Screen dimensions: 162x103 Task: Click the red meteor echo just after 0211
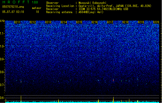21,82
